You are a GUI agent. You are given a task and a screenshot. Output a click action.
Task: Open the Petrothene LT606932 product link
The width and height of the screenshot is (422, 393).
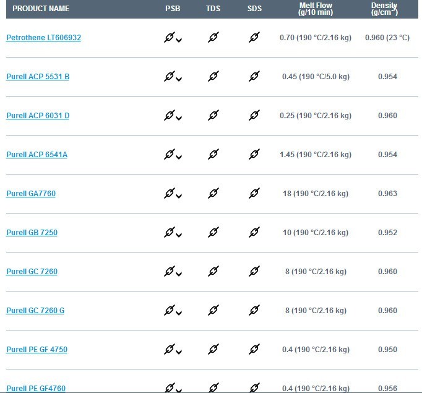tap(43, 38)
